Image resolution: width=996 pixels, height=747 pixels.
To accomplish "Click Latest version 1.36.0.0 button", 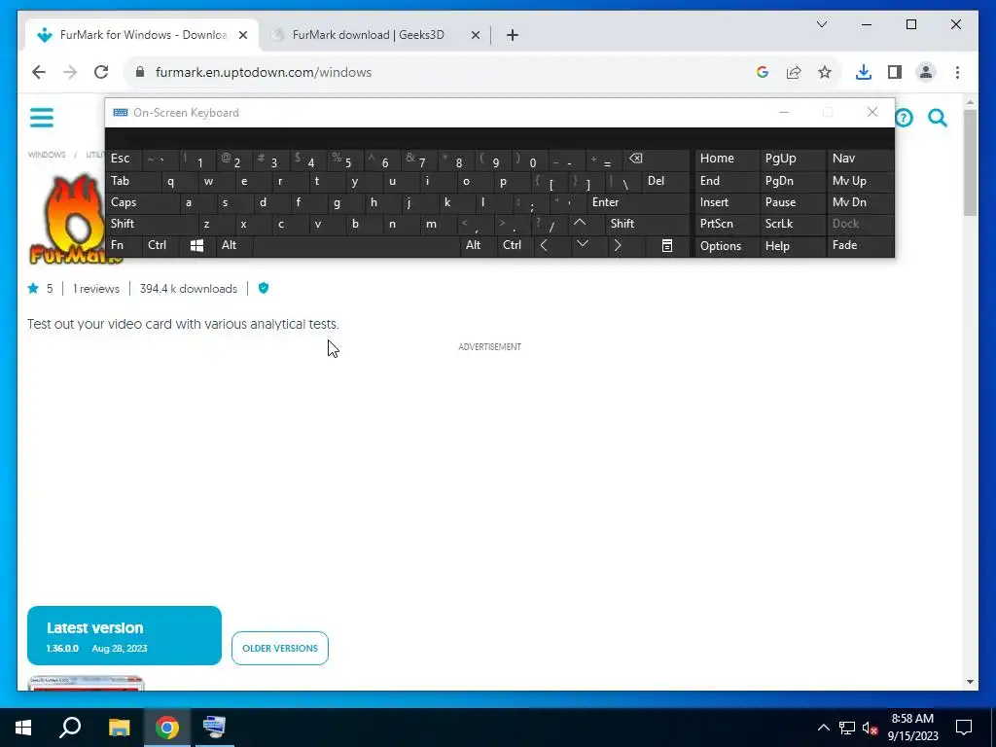I will [x=124, y=636].
